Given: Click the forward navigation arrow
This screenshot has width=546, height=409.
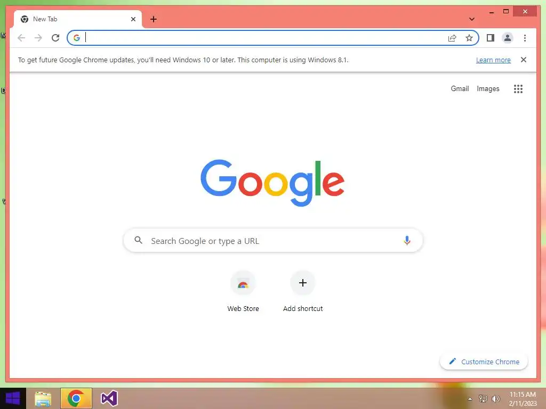Looking at the screenshot, I should pyautogui.click(x=38, y=38).
